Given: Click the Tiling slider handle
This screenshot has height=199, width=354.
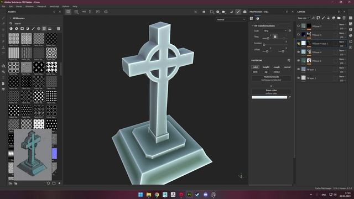Looking at the screenshot, I should click(x=268, y=38).
